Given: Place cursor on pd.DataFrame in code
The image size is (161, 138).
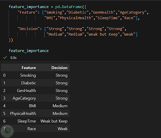Looking at the screenshot, I should coord(69,7).
